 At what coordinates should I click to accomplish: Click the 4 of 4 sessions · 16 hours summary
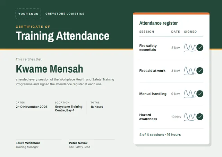point(160,135)
